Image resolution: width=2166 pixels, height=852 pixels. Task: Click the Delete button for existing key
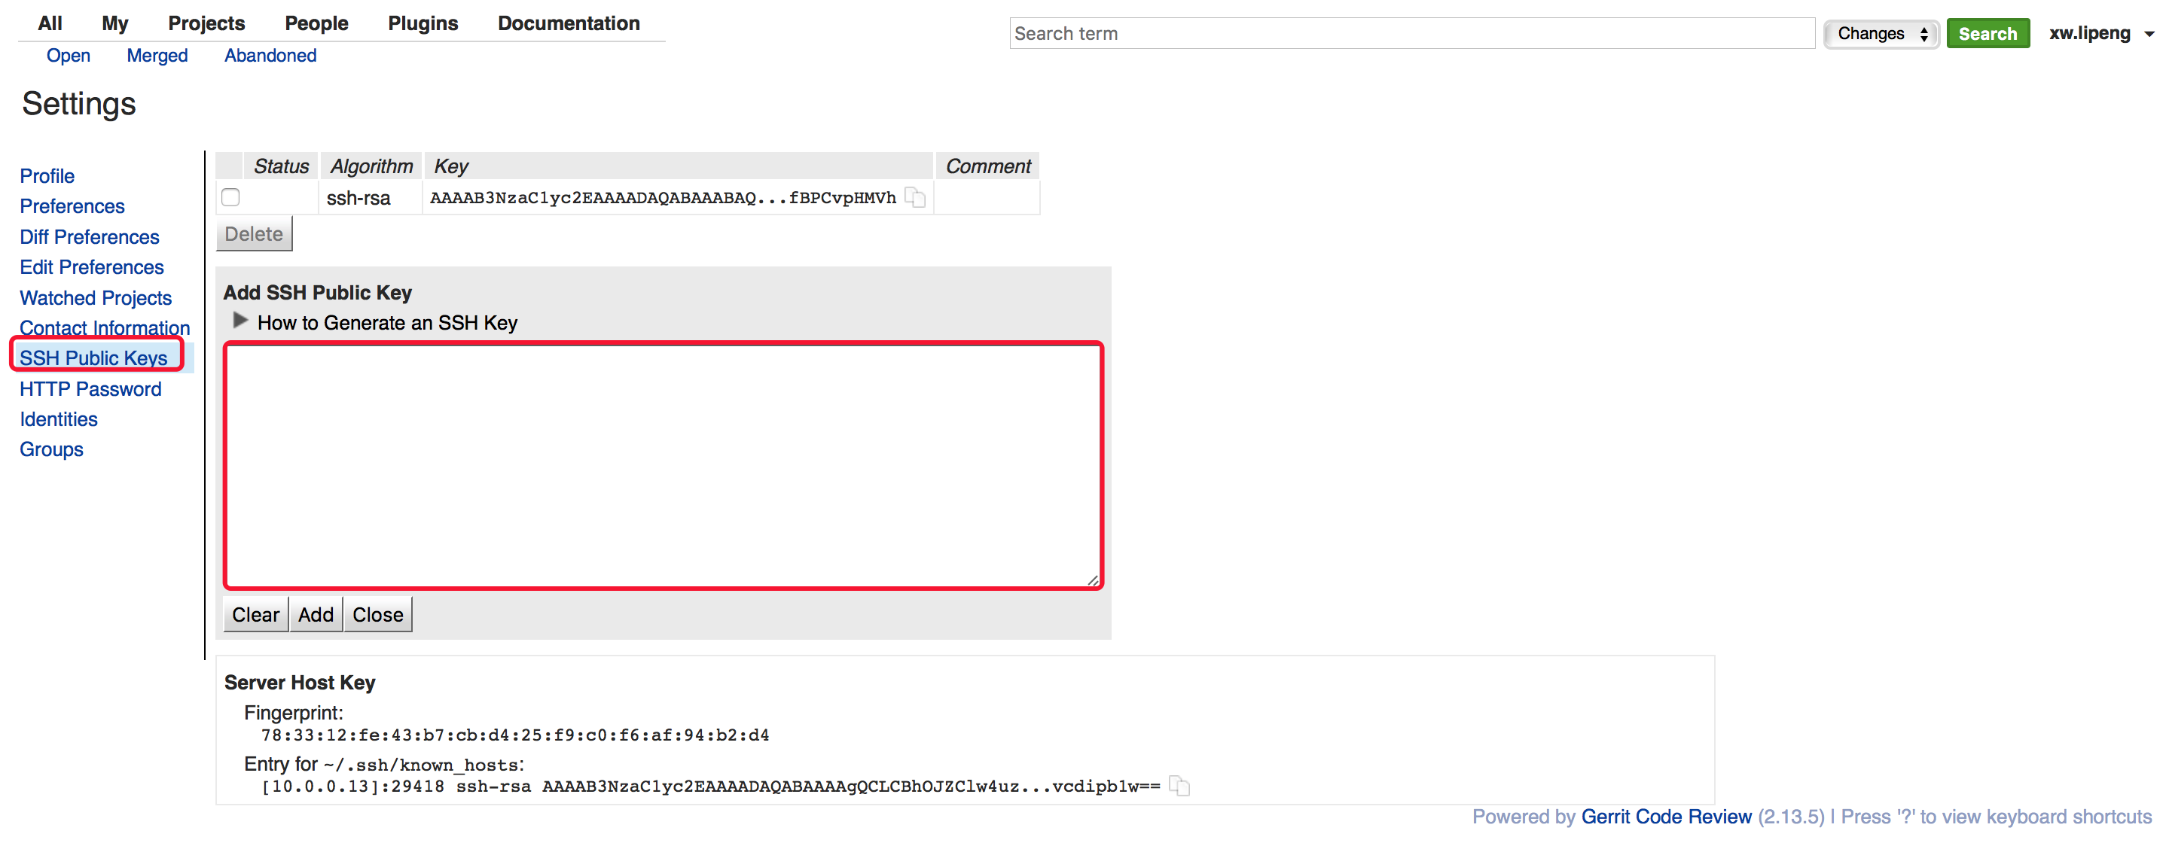pos(253,232)
